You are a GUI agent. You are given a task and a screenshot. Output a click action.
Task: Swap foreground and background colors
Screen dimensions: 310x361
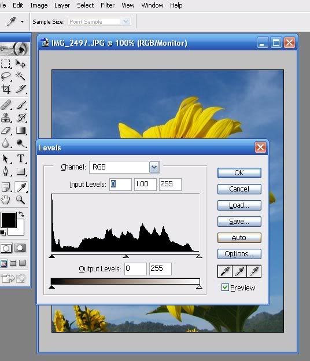(21, 214)
